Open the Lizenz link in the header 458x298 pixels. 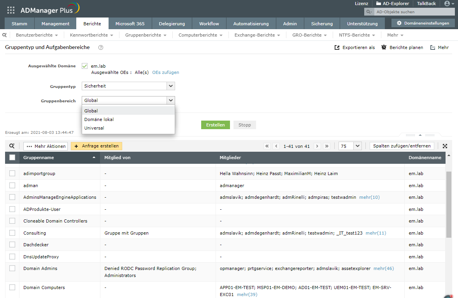coord(361,4)
